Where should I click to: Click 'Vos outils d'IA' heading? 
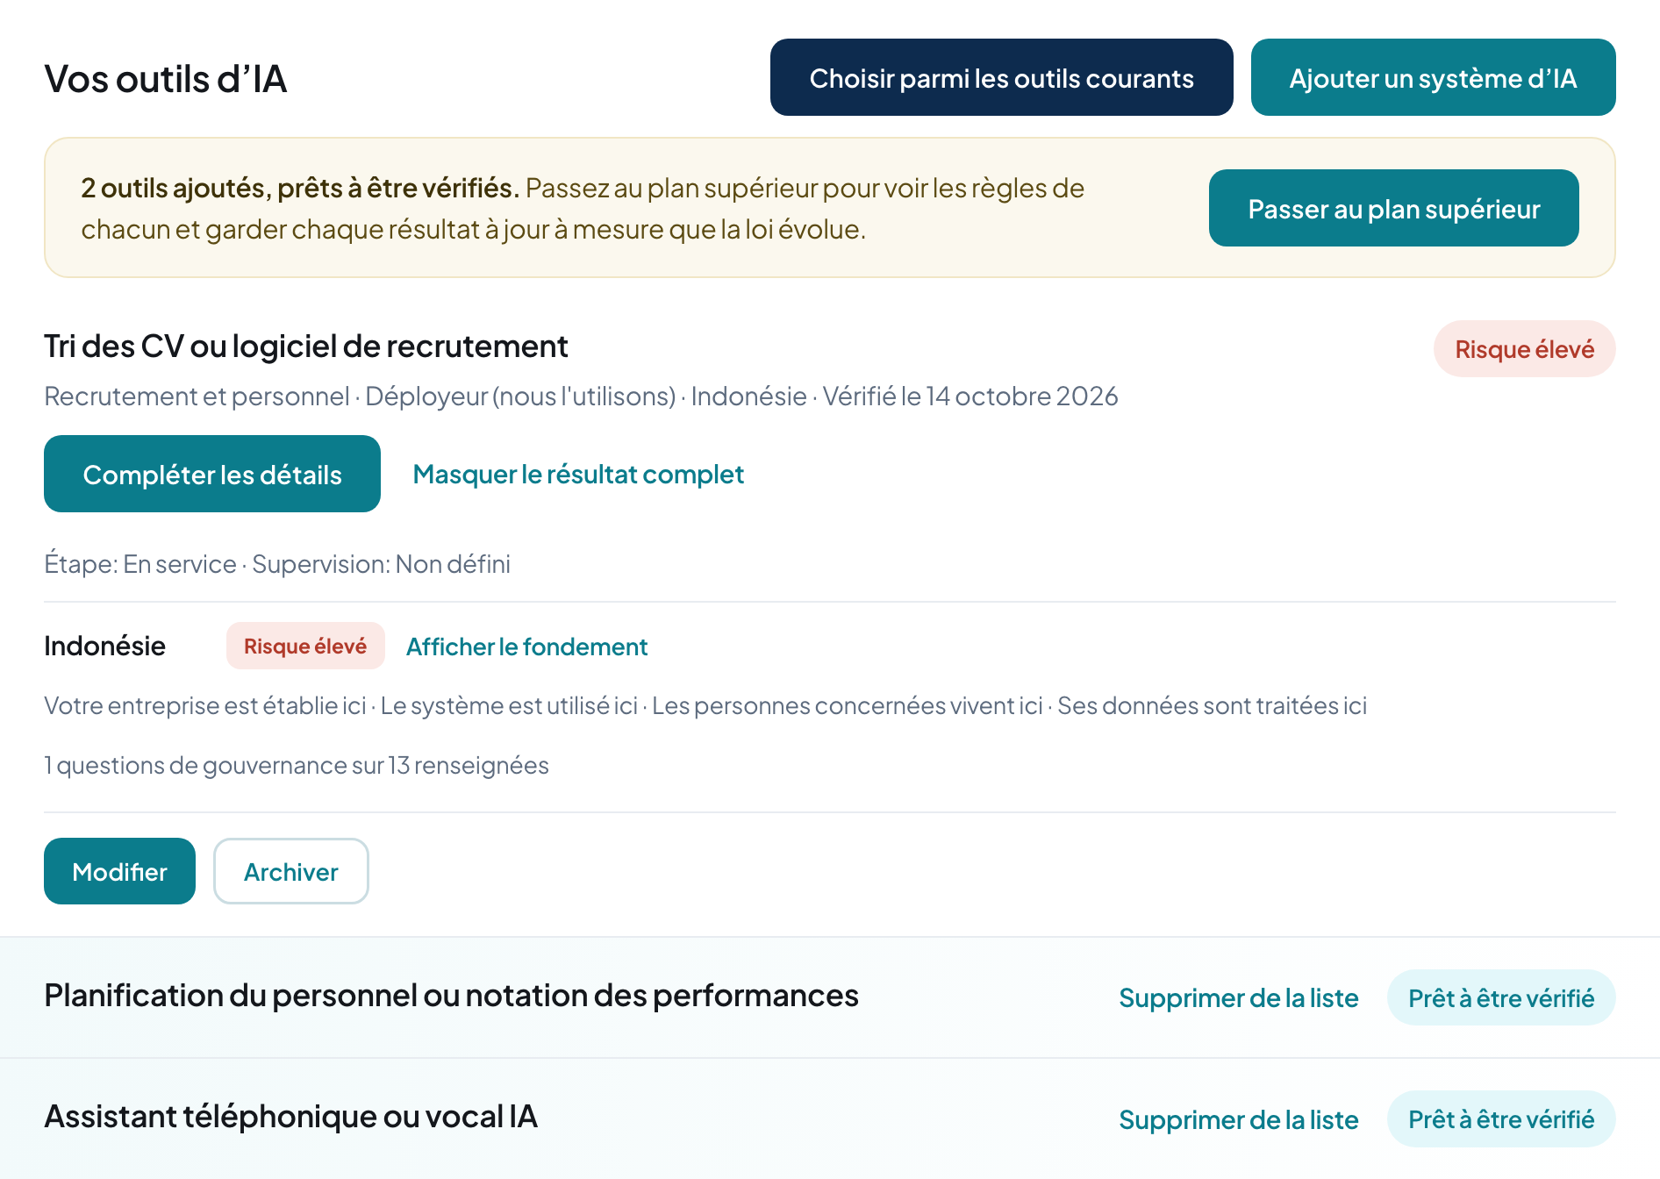(x=166, y=79)
